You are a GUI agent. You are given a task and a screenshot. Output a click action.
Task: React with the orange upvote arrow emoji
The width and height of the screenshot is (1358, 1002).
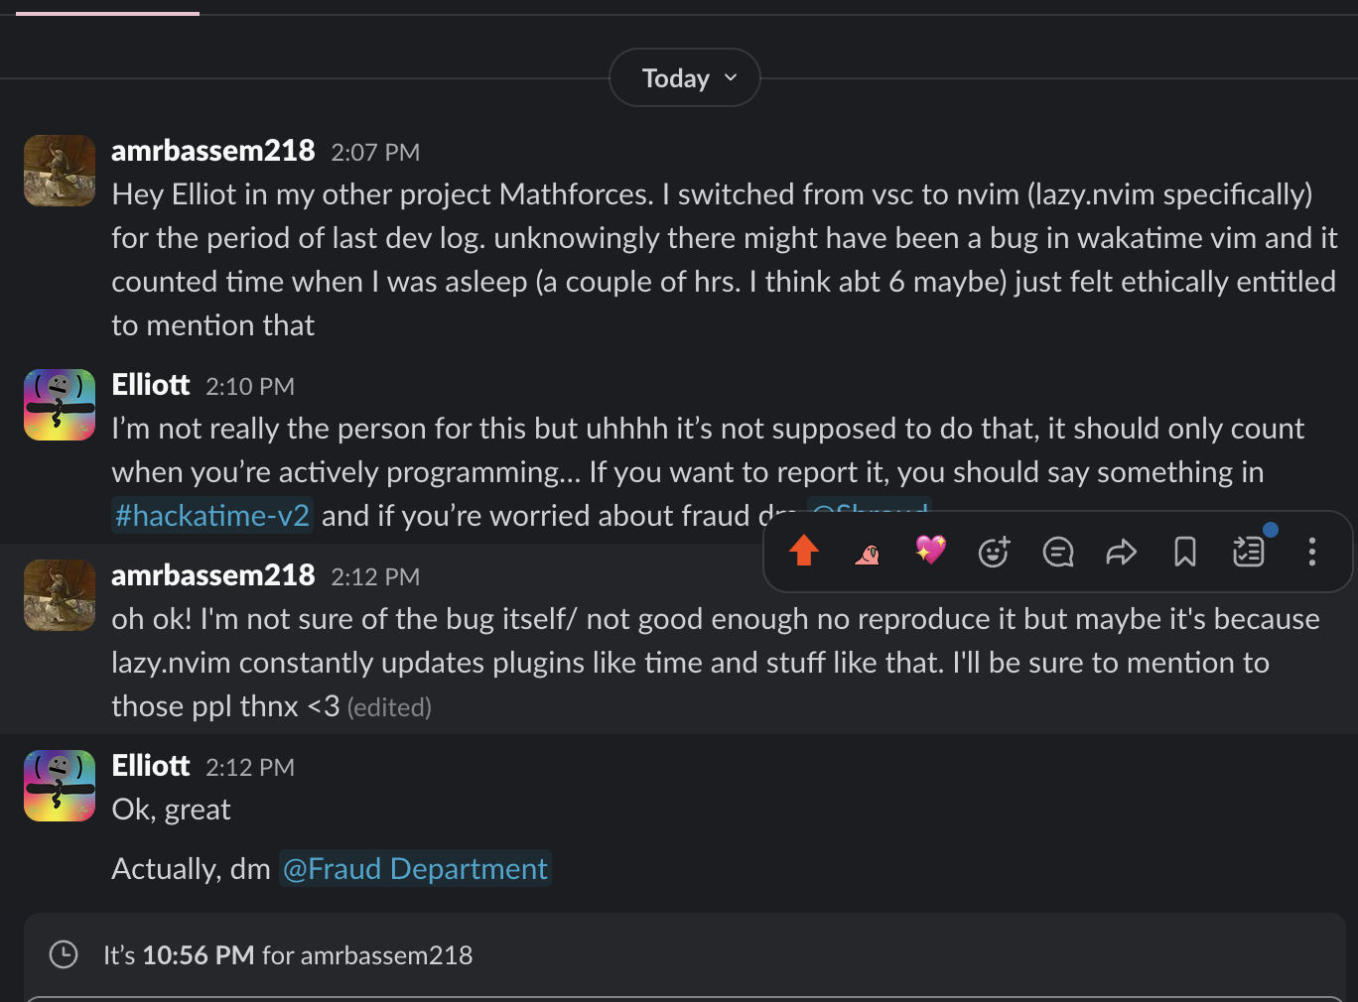[804, 551]
